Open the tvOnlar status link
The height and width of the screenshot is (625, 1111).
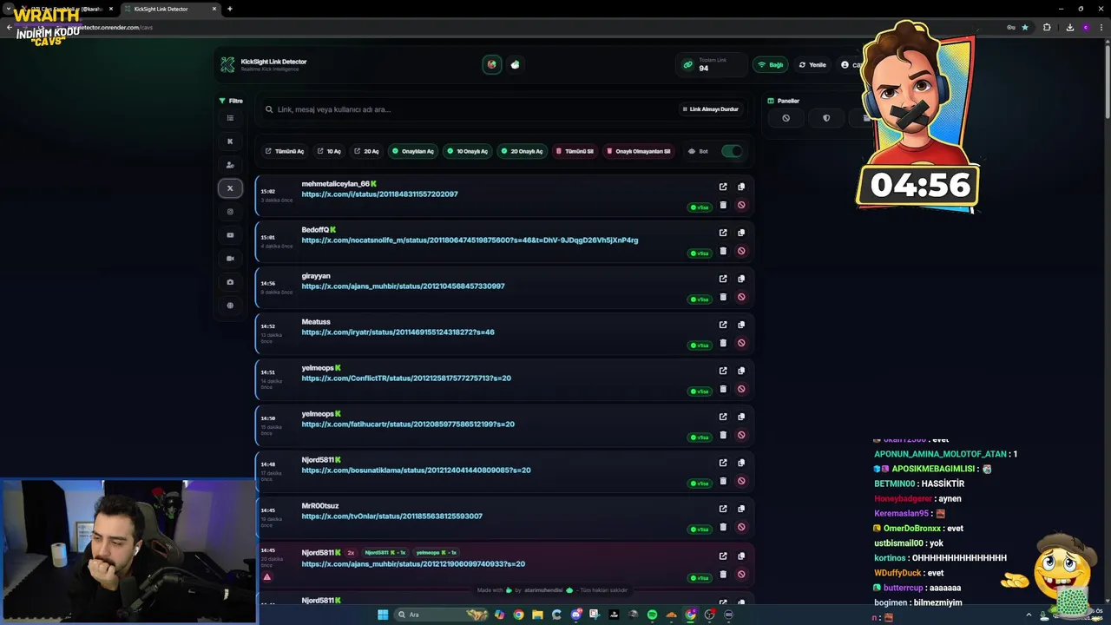tap(391, 516)
